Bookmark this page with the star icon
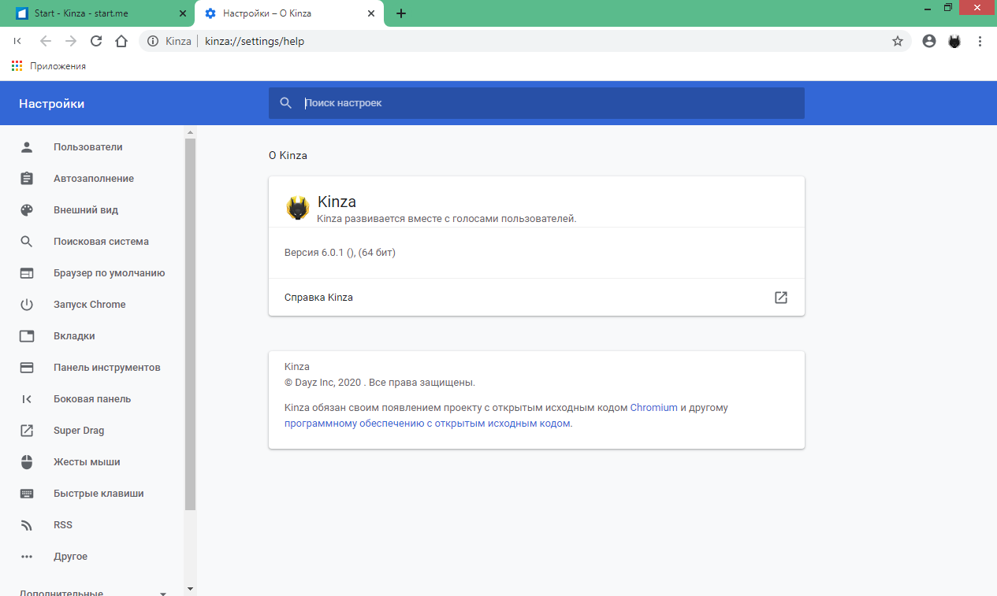Screen dimensions: 997x596 tap(897, 41)
